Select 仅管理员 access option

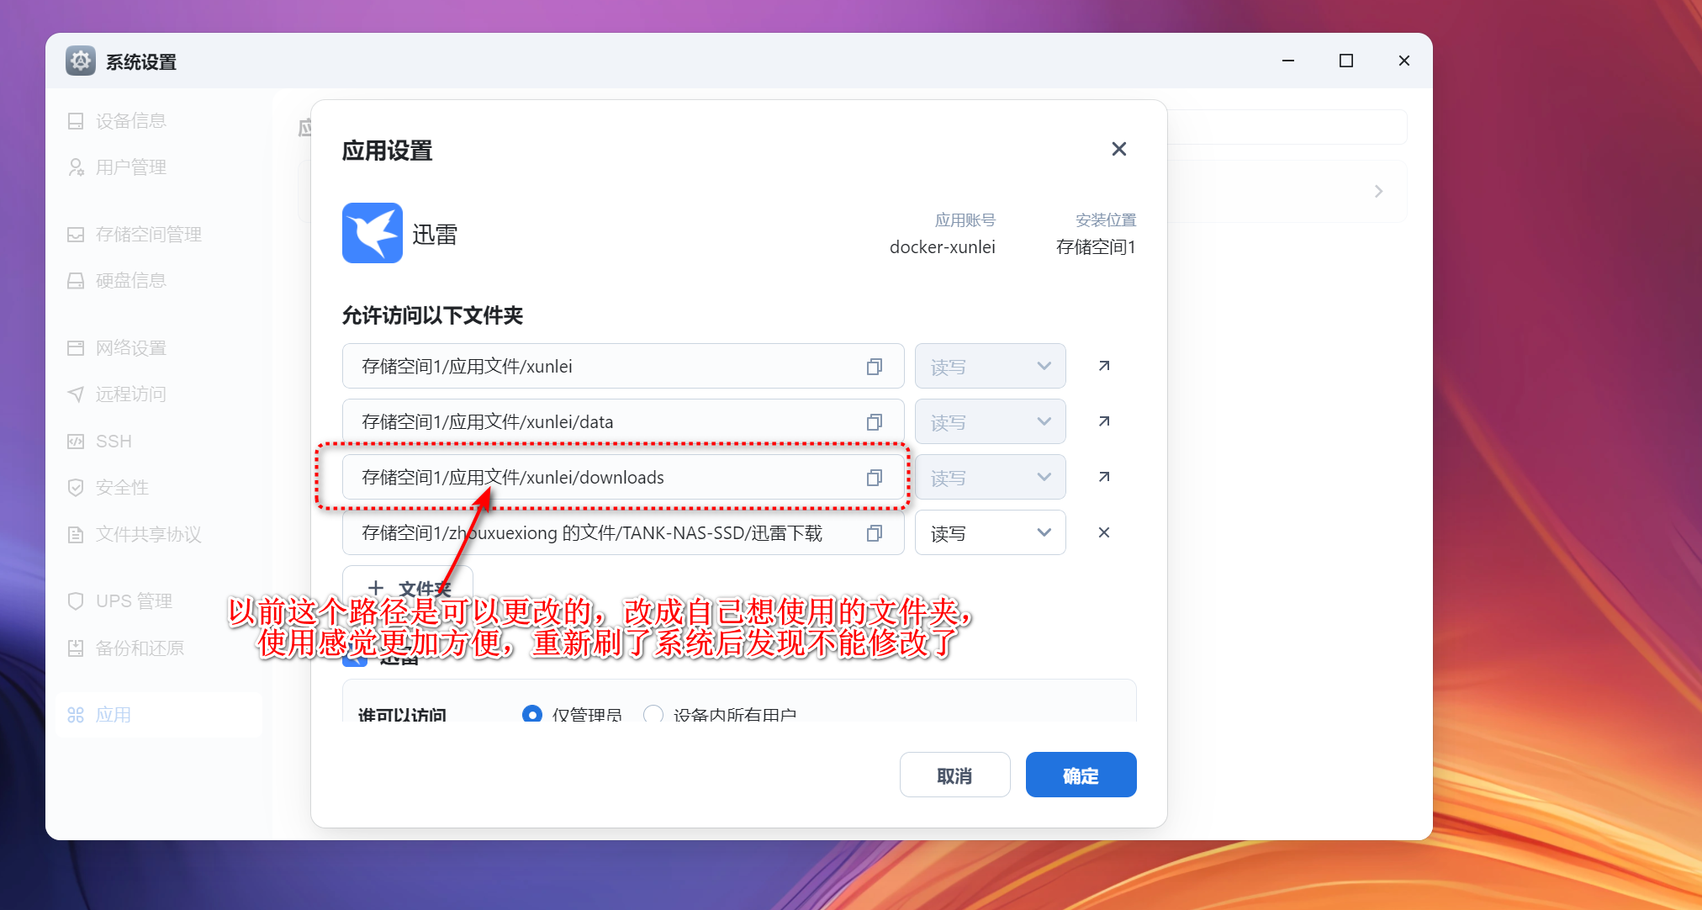pos(532,715)
